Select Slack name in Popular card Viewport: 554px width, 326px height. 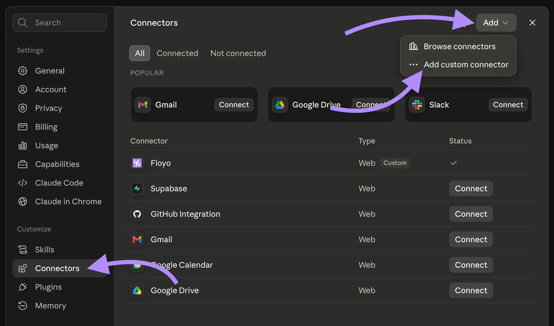tap(439, 105)
